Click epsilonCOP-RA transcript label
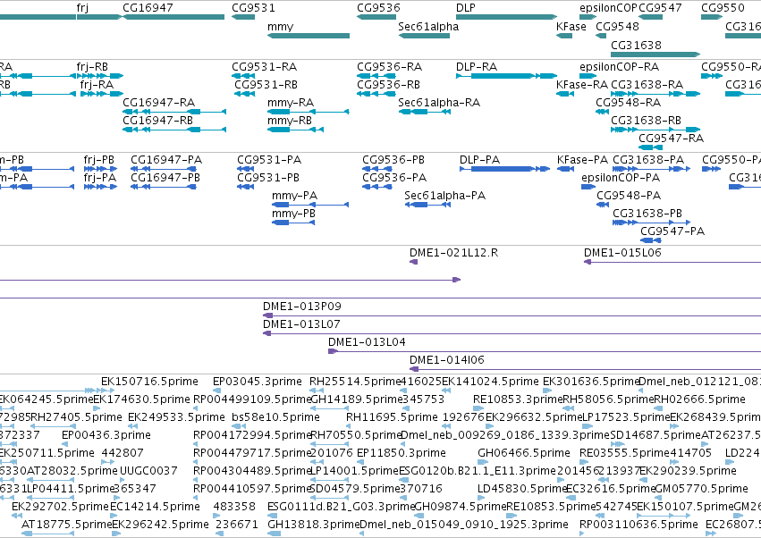The width and height of the screenshot is (761, 538). 620,67
